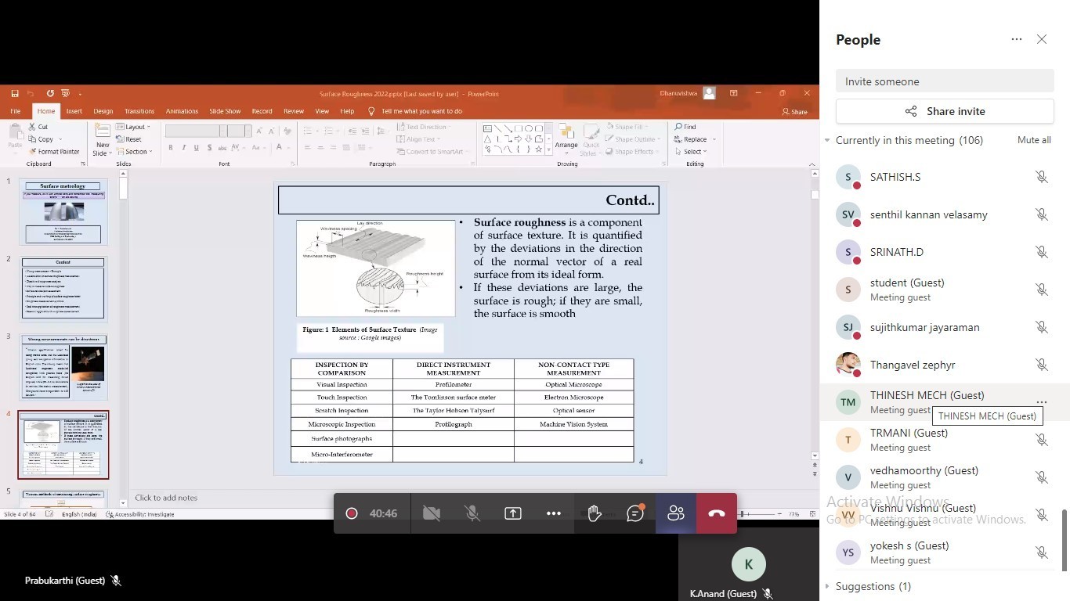Open more options in People panel header
Image resolution: width=1070 pixels, height=601 pixels.
(1016, 39)
